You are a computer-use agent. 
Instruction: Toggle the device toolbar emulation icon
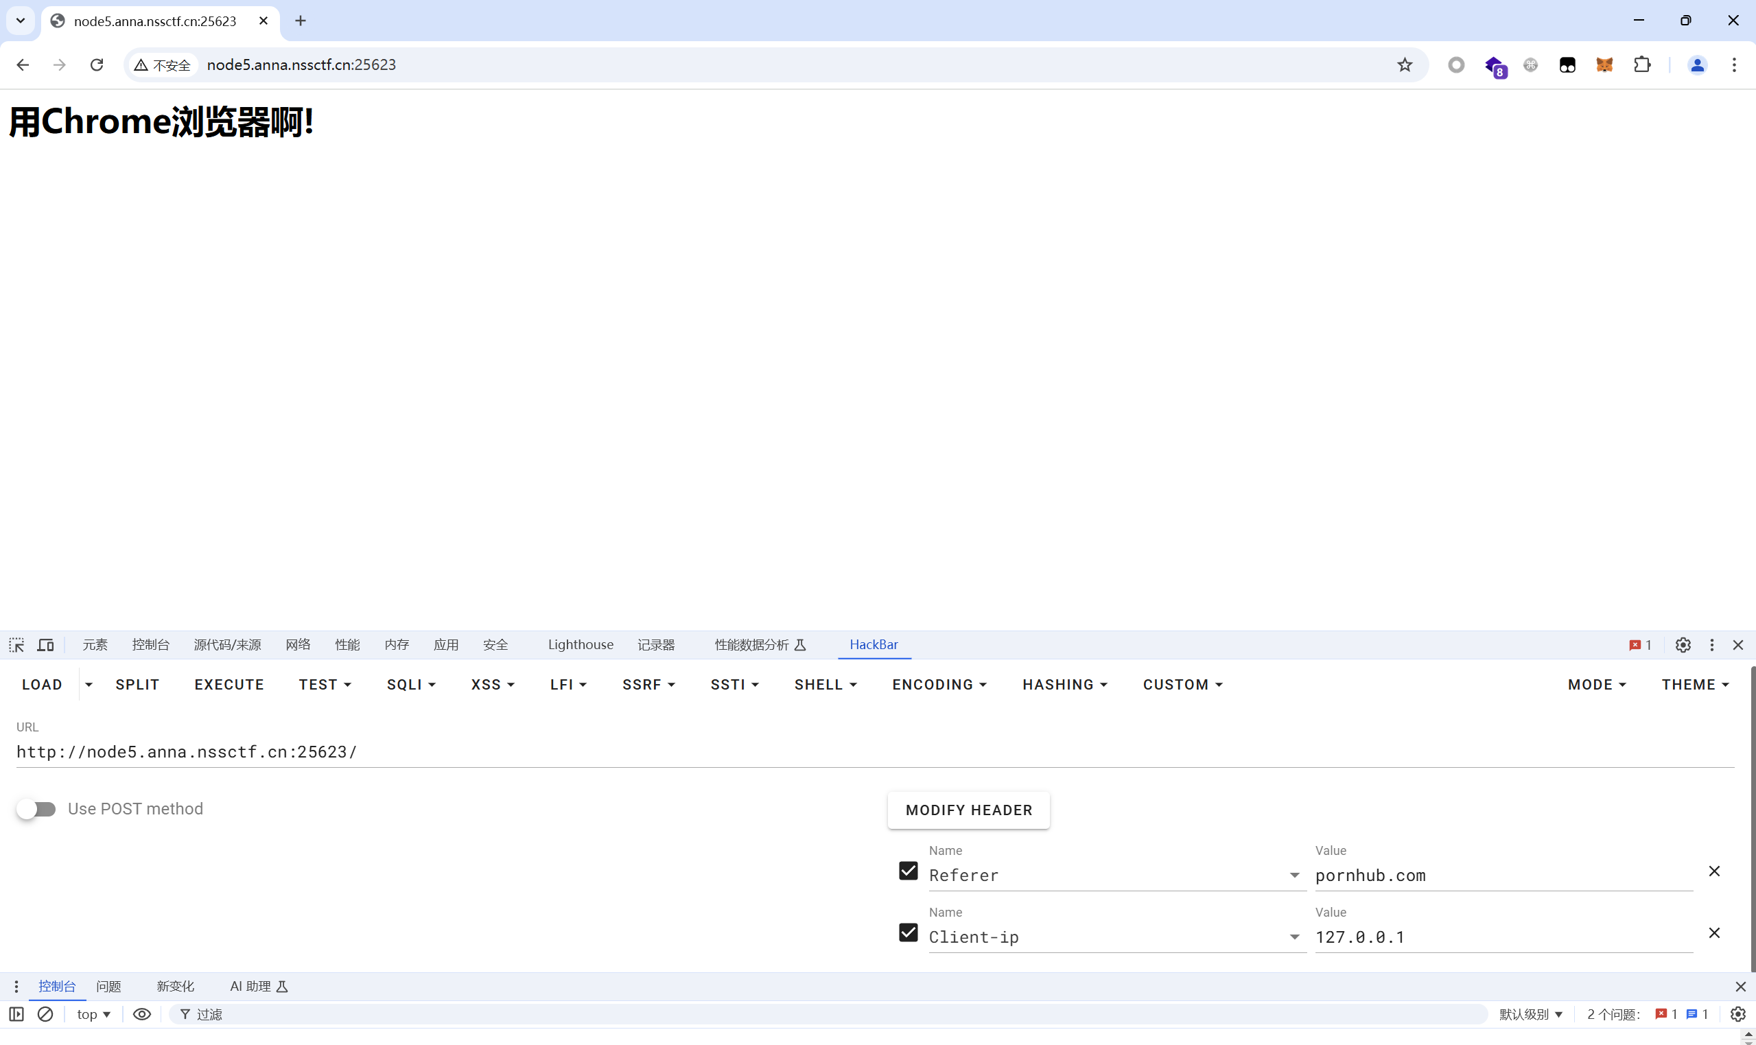[x=46, y=644]
